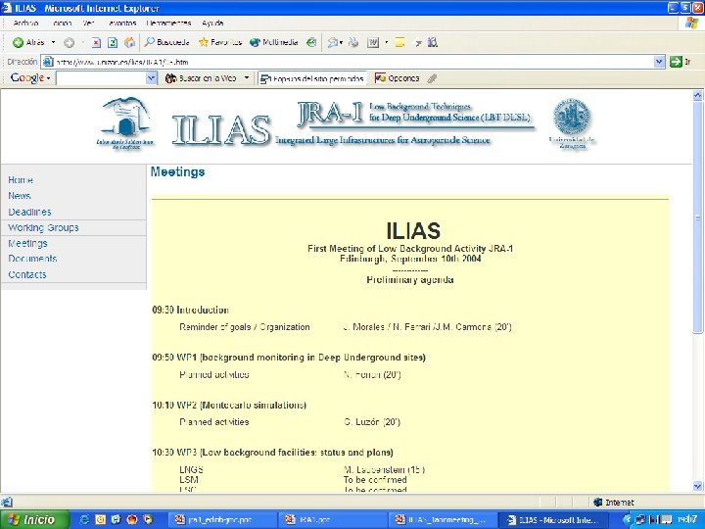Click the highlighter pen icon on Google toolbar
Viewport: 705px width, 529px height.
click(x=432, y=78)
